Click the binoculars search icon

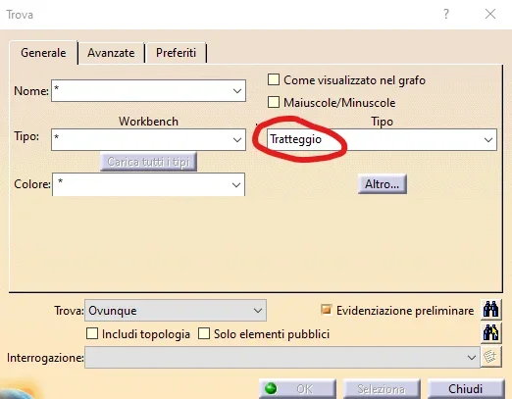pyautogui.click(x=490, y=309)
